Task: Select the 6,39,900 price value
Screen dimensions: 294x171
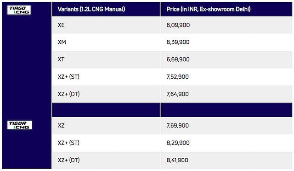Action: 178,42
